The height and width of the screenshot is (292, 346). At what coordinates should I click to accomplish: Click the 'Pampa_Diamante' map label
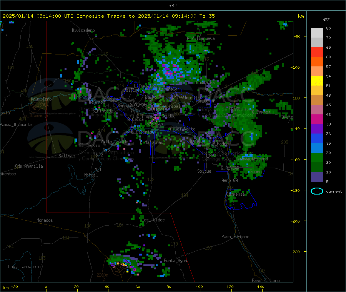16,125
